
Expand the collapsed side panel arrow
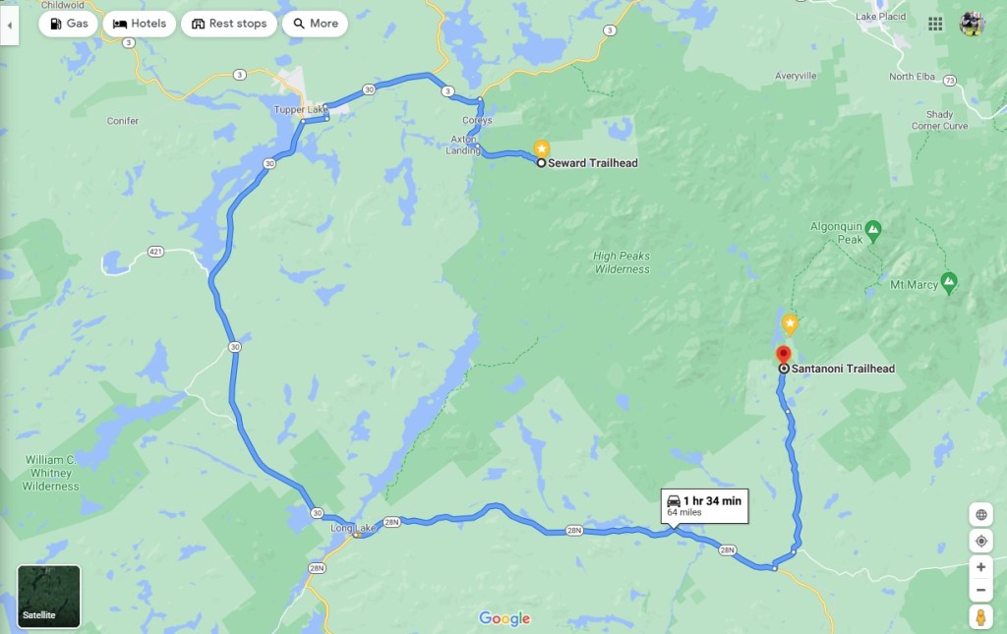tap(9, 26)
